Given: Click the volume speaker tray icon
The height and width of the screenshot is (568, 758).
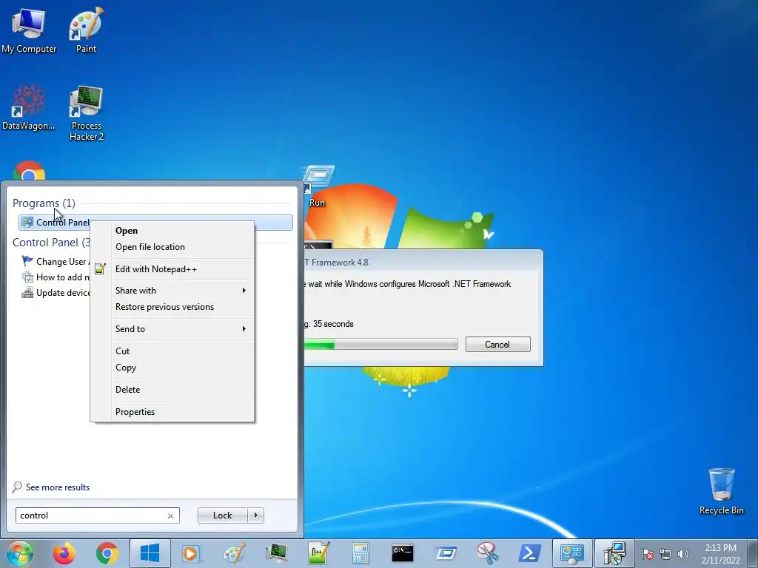Looking at the screenshot, I should click(683, 554).
